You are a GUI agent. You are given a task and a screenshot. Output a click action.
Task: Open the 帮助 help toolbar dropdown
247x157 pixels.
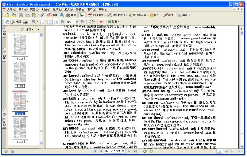(x=114, y=22)
